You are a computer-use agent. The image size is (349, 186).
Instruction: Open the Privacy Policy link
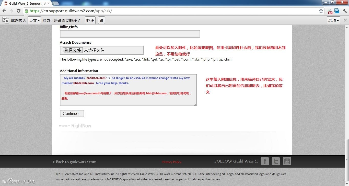[172, 162]
